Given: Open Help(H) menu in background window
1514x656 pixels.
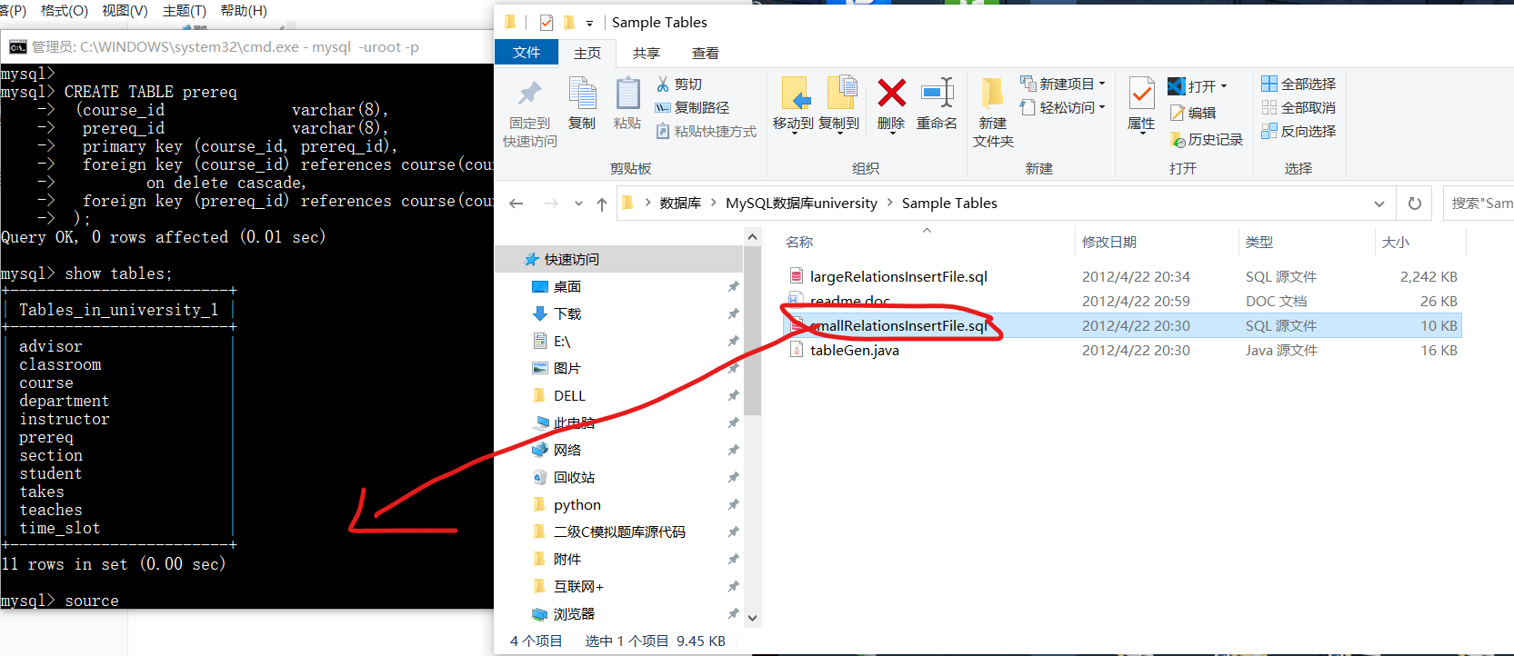Looking at the screenshot, I should click(x=244, y=11).
